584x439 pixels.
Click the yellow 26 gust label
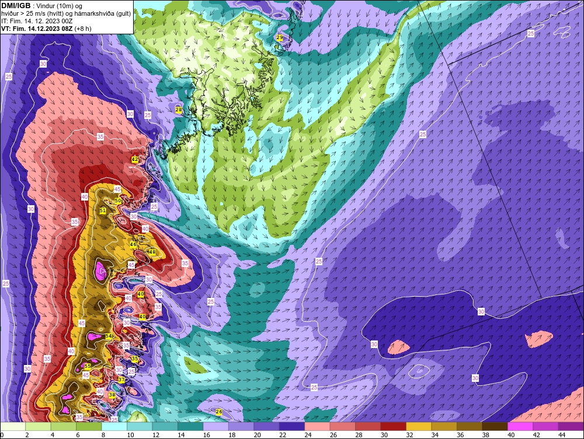[219, 412]
